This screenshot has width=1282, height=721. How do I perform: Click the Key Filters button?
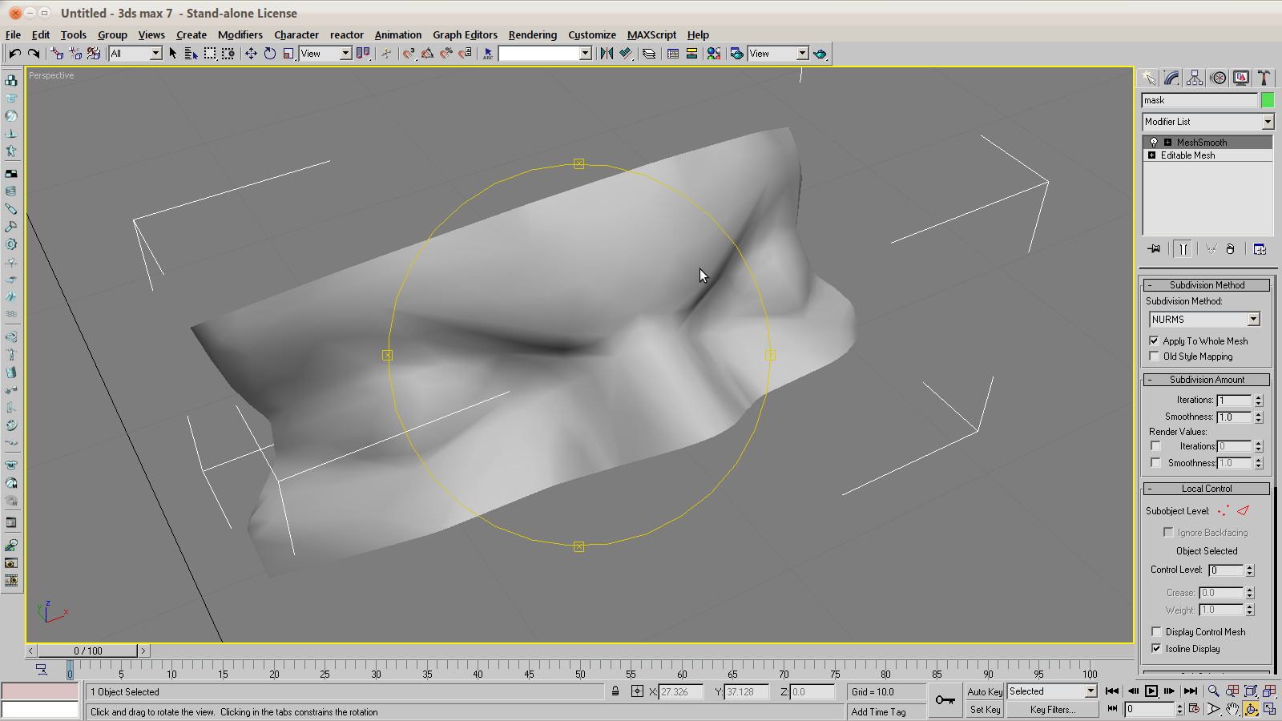(x=1052, y=709)
